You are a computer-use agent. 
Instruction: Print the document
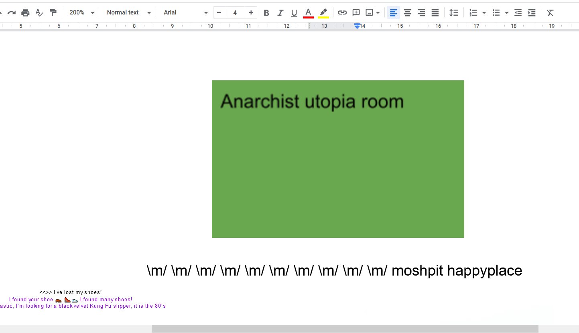[25, 12]
